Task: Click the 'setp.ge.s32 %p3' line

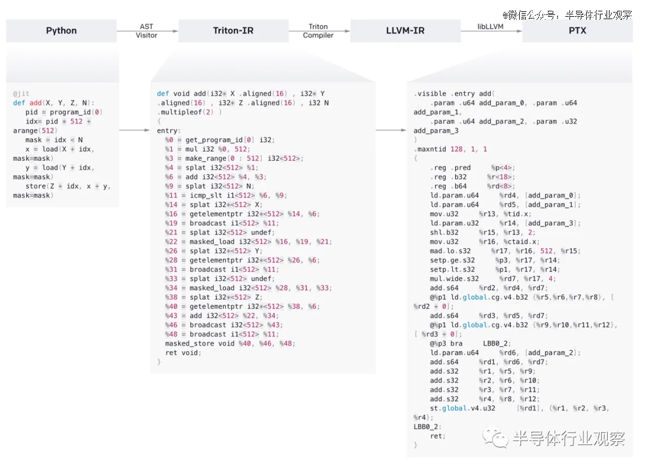Action: click(x=495, y=260)
